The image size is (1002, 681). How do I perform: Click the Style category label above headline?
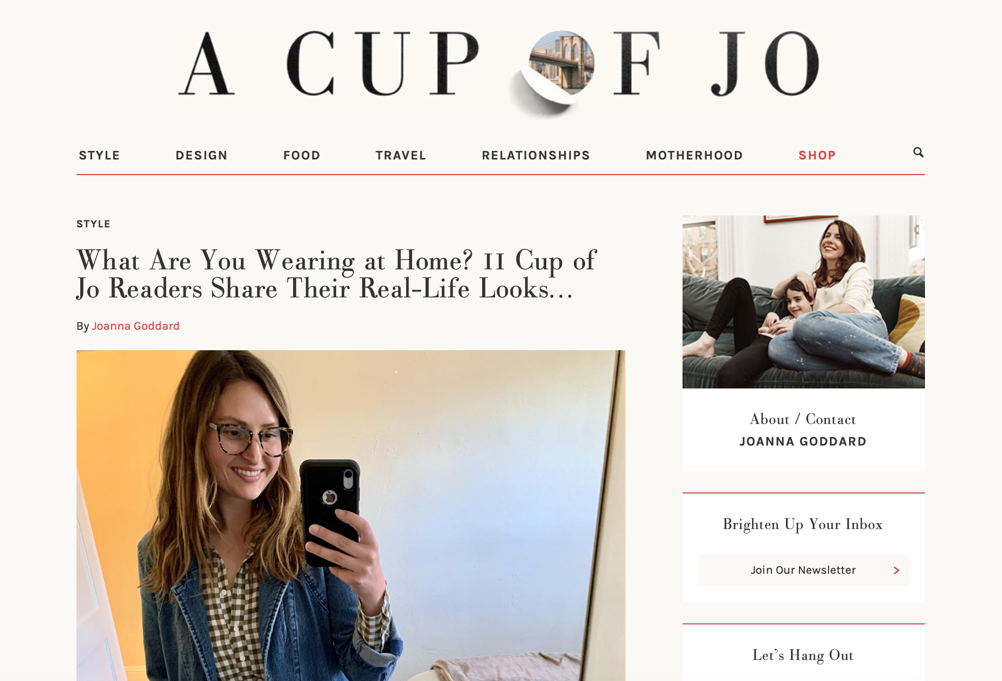pos(93,224)
